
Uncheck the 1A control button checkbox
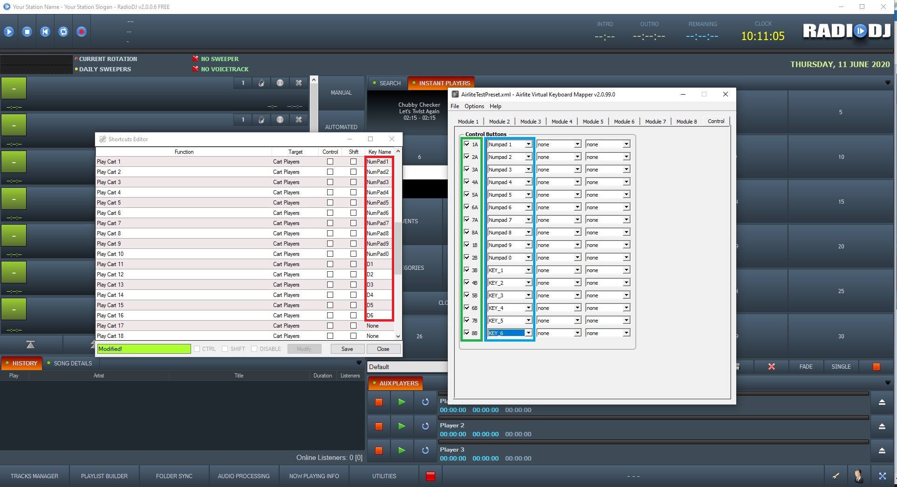coord(466,144)
